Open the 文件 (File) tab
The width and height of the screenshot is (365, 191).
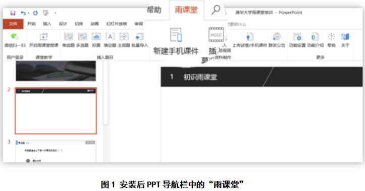[x=13, y=24]
